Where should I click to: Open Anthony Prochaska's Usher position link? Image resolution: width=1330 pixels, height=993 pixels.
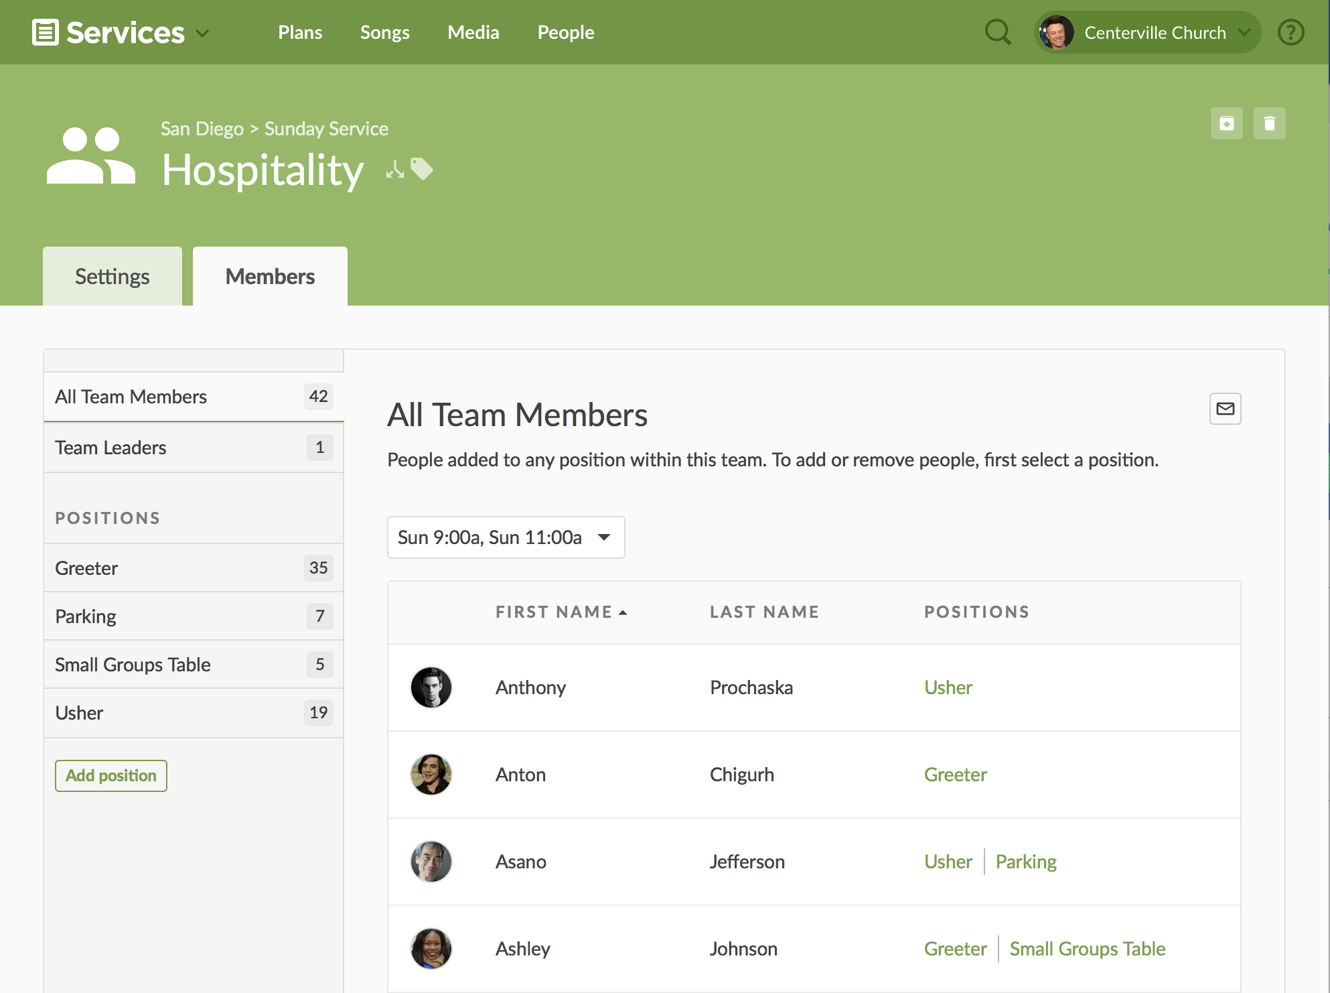point(948,687)
